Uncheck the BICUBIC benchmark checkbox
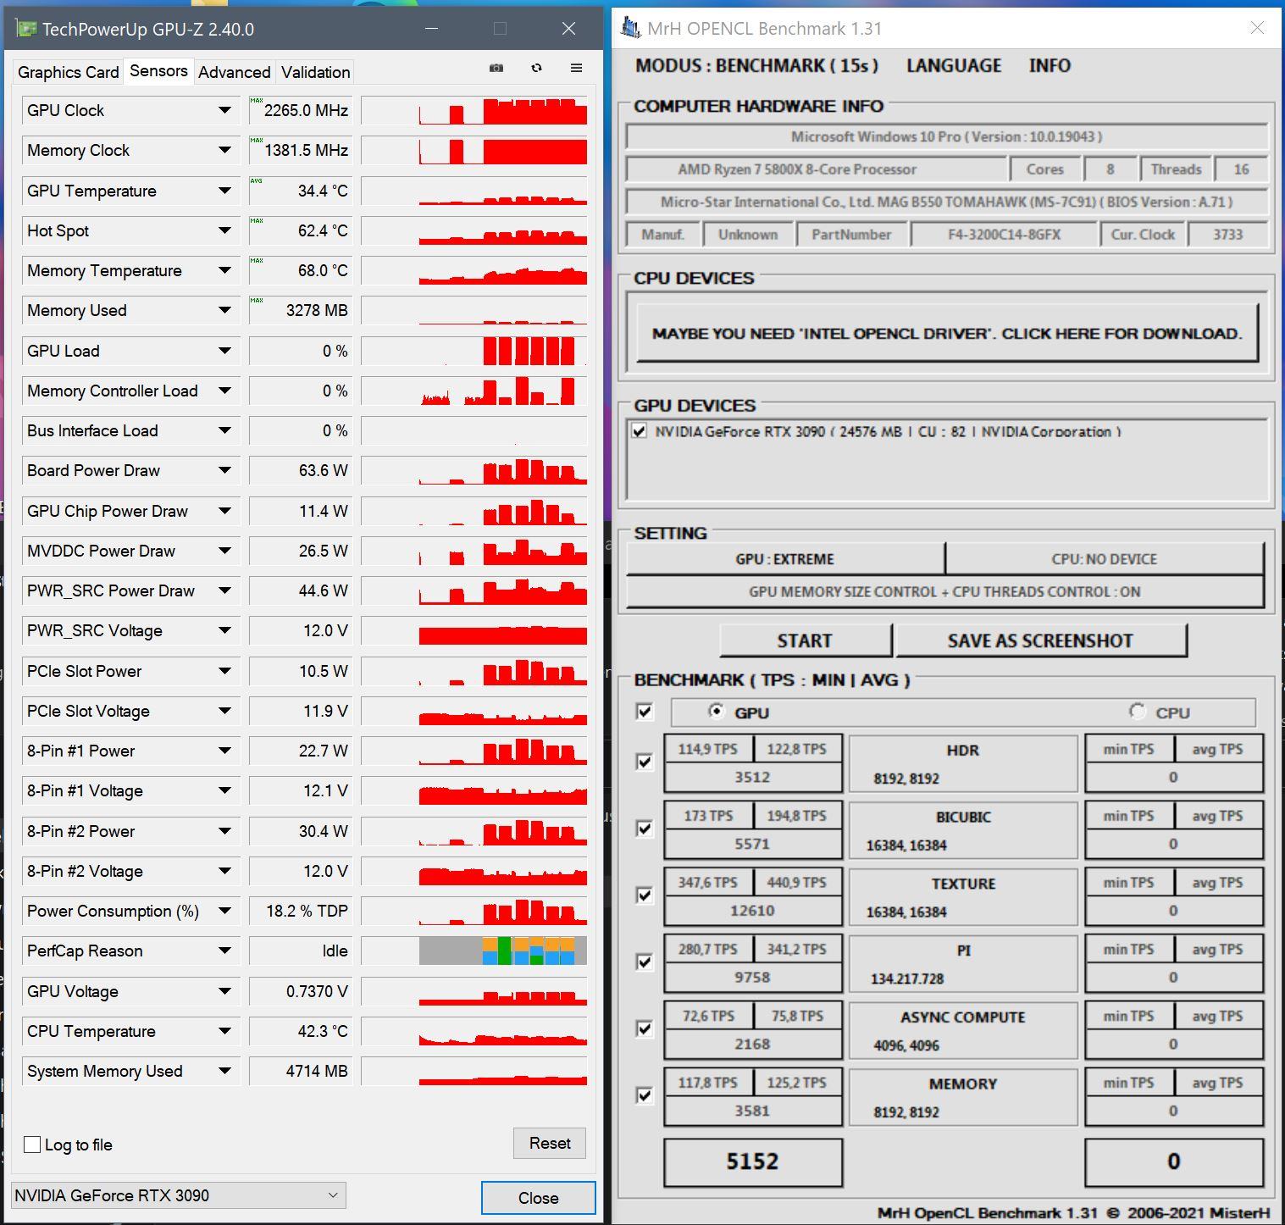The image size is (1285, 1225). tap(645, 829)
